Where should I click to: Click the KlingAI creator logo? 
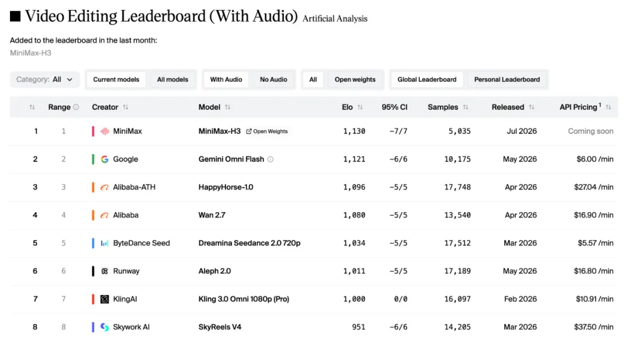tap(105, 299)
